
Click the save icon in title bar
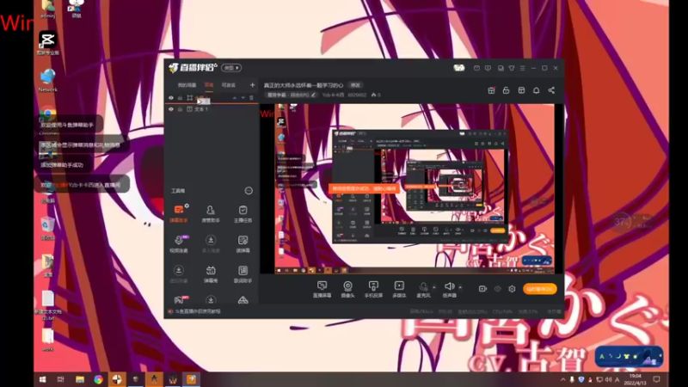[x=501, y=68]
